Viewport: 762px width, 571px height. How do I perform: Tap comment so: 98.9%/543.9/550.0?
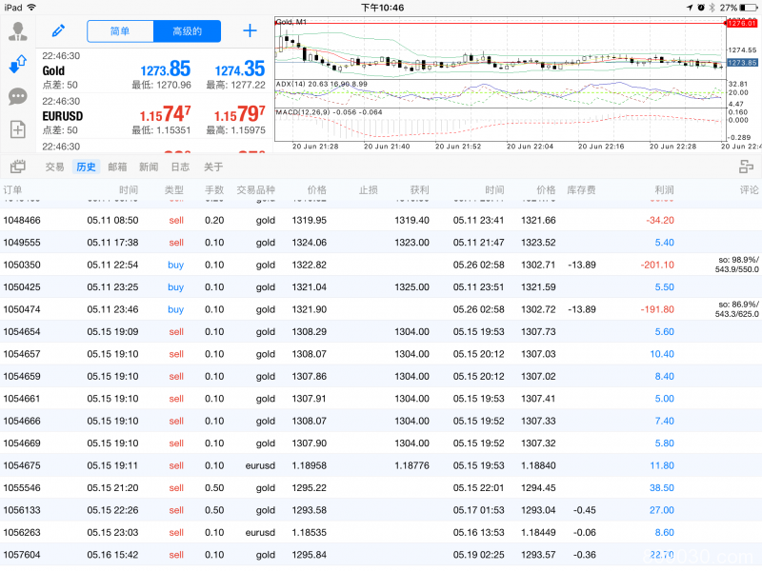(736, 265)
